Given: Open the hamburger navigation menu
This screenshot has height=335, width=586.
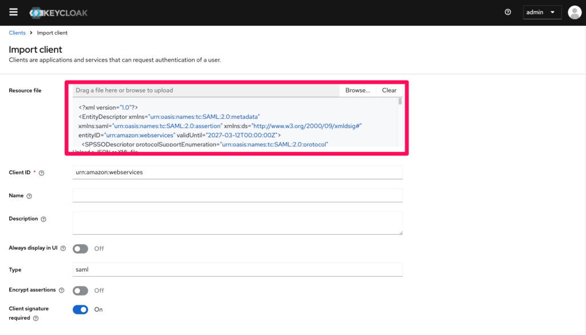Looking at the screenshot, I should [x=13, y=13].
